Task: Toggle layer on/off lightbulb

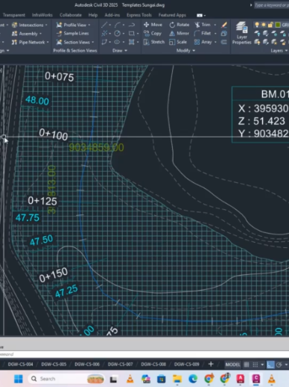Action: click(x=257, y=25)
